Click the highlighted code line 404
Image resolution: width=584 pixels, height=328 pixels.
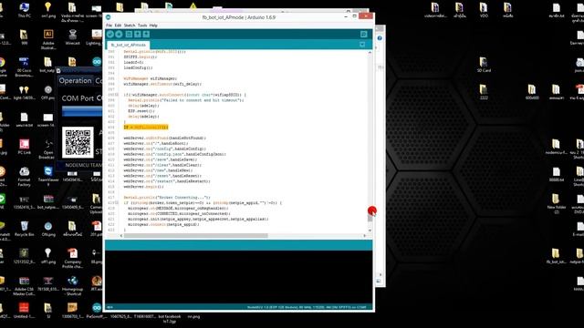click(x=146, y=128)
